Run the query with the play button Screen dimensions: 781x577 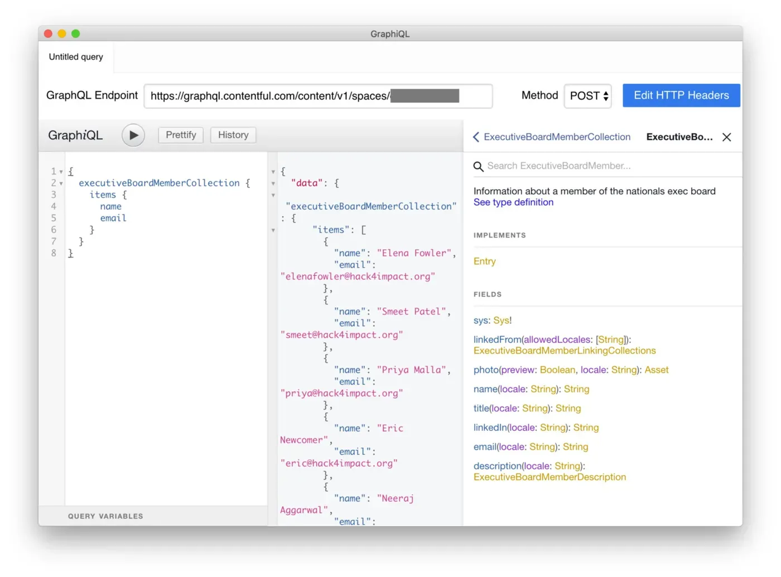click(133, 135)
